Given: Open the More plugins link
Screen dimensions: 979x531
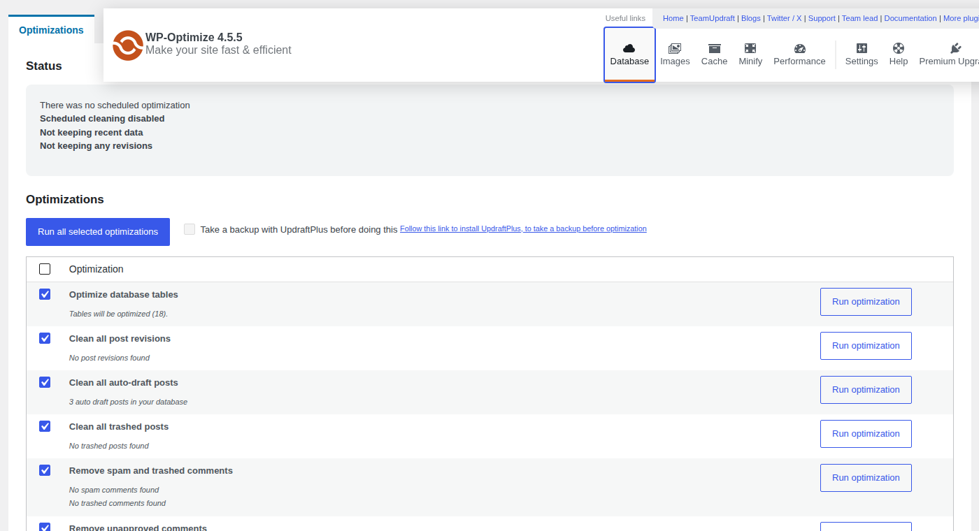Looking at the screenshot, I should pyautogui.click(x=961, y=18).
